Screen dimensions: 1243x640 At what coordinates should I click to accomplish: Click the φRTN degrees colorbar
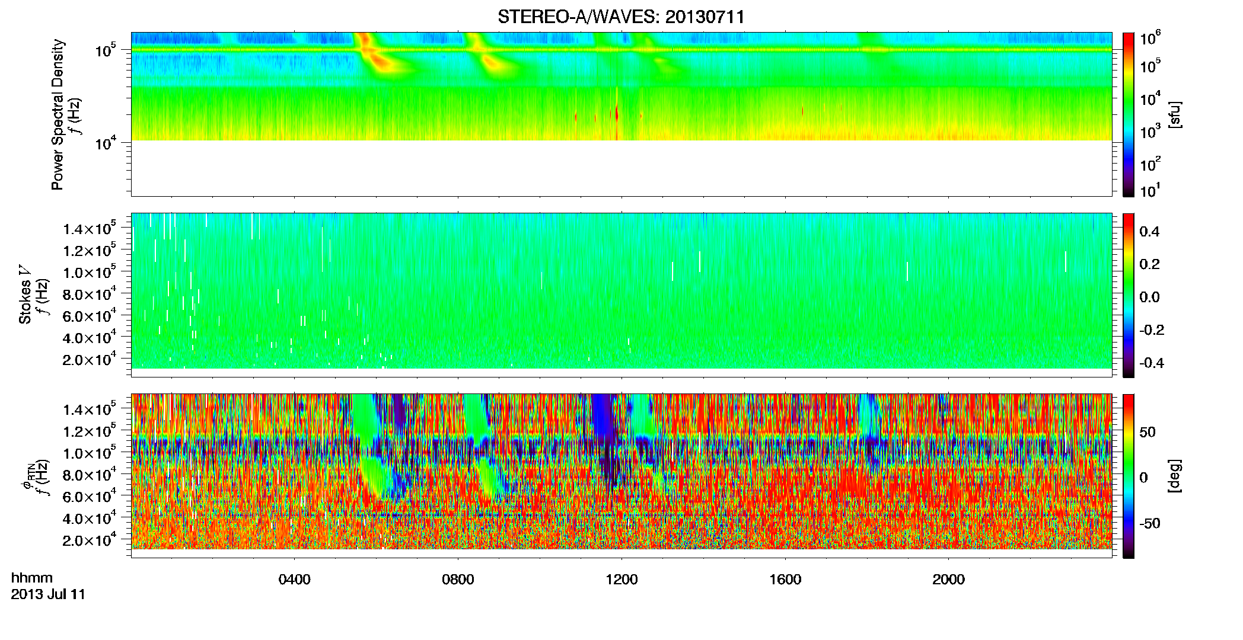(1128, 476)
